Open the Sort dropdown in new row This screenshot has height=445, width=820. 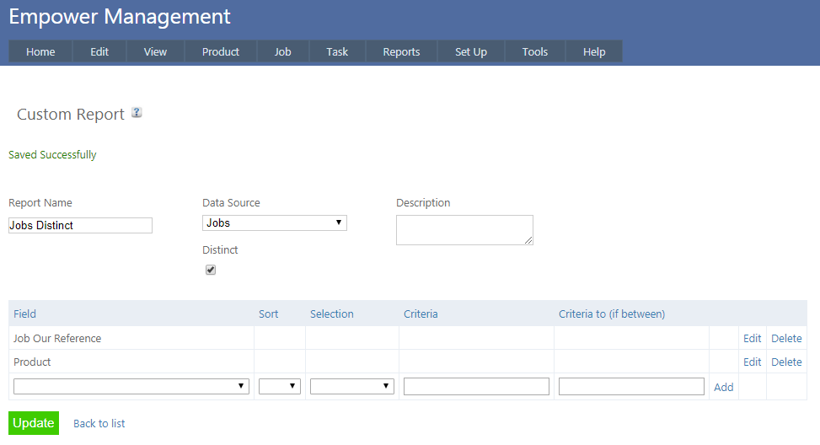tap(279, 387)
